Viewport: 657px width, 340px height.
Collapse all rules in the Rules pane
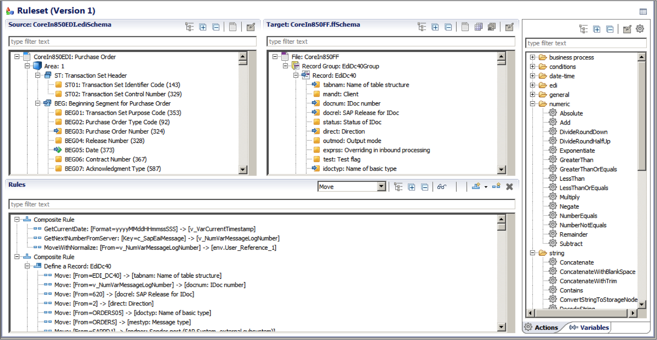tap(425, 187)
